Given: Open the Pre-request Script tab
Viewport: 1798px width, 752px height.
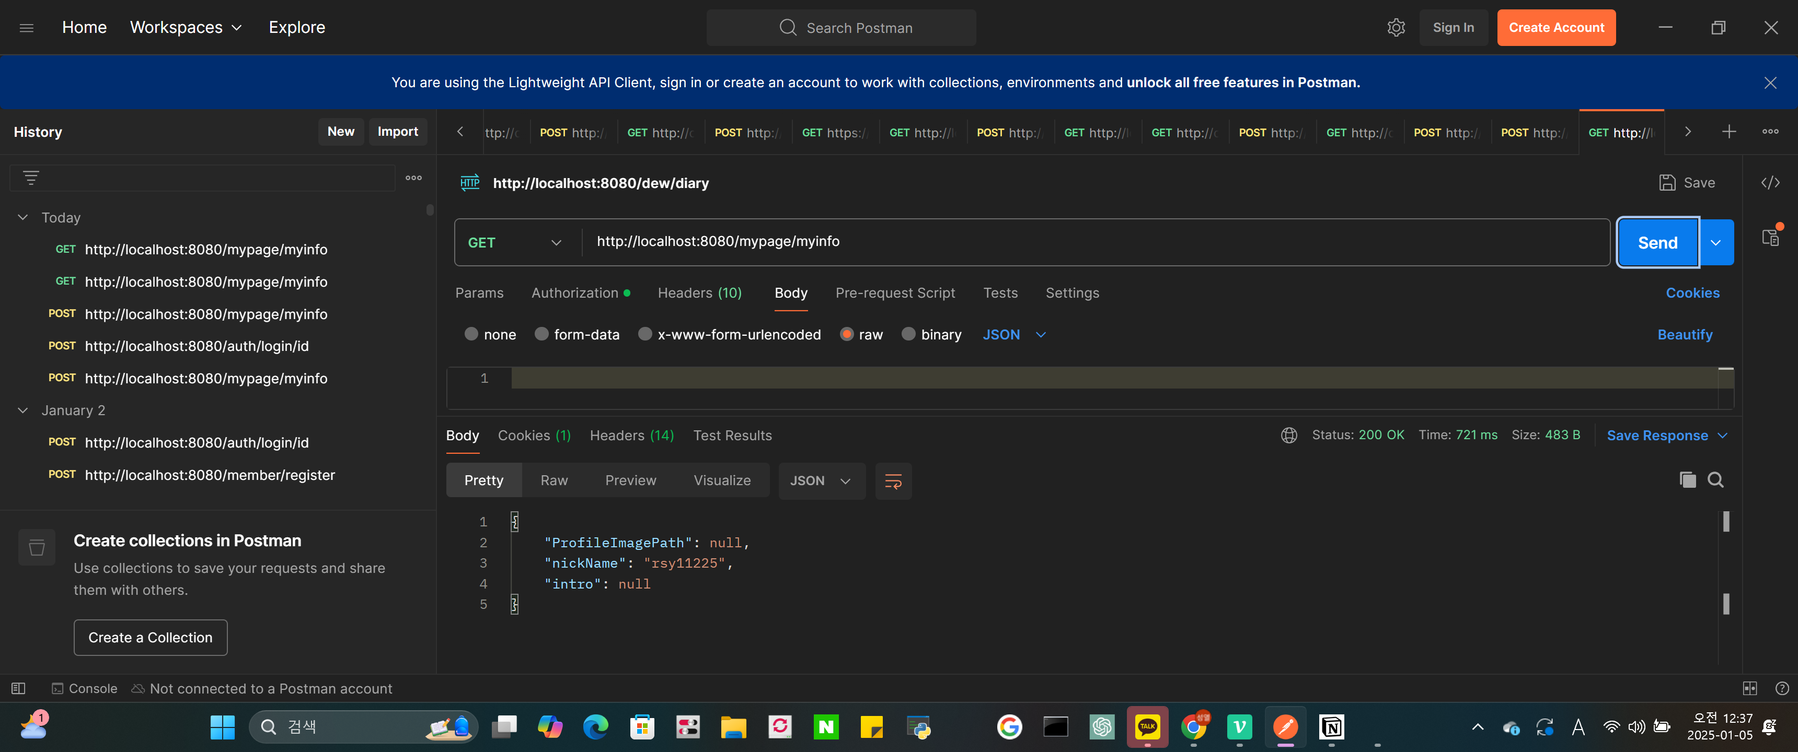Looking at the screenshot, I should (895, 293).
